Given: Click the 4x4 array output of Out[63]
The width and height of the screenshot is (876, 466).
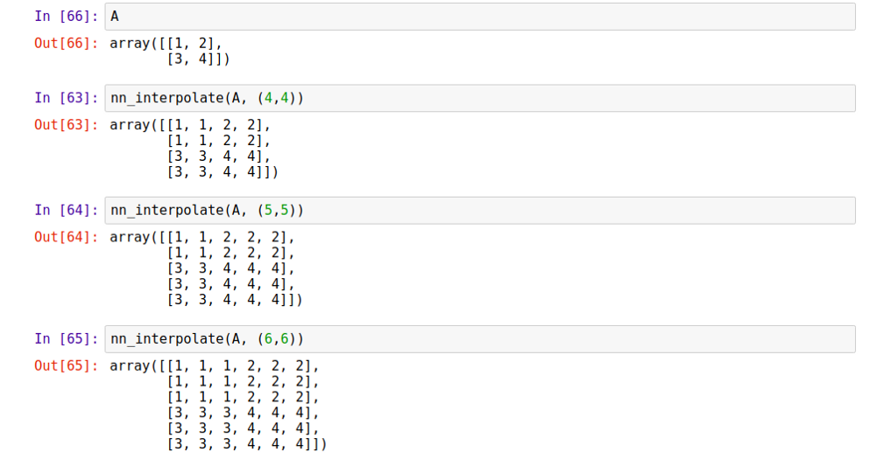Looking at the screenshot, I should (194, 149).
